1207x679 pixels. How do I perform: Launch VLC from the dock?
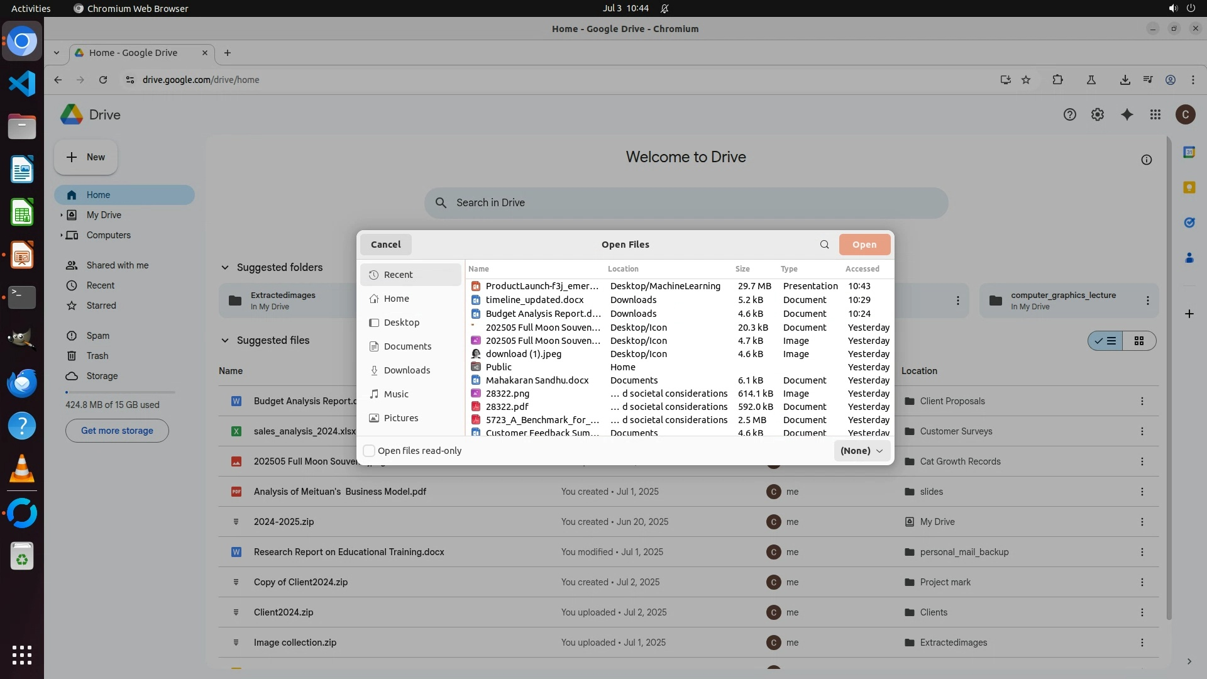tap(22, 468)
